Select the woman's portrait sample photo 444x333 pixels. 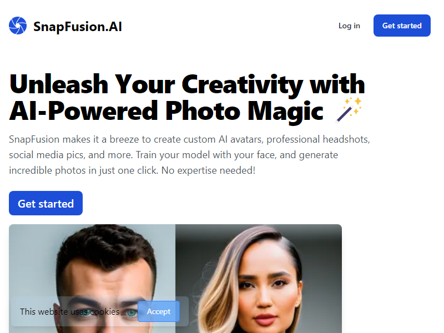(259, 279)
